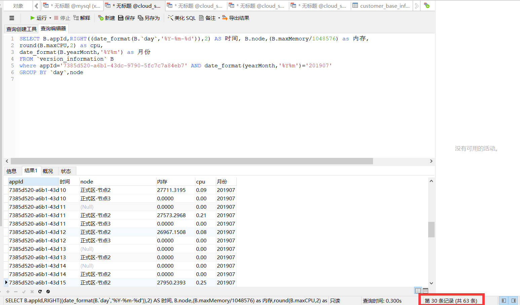Image resolution: width=520 pixels, height=305 pixels.
Task: Toggle the right pane layout icon
Action: click(x=514, y=301)
